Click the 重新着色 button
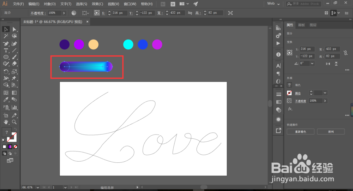 coord(300,132)
